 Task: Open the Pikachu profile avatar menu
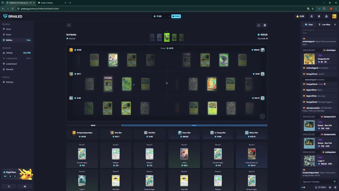[x=334, y=16]
